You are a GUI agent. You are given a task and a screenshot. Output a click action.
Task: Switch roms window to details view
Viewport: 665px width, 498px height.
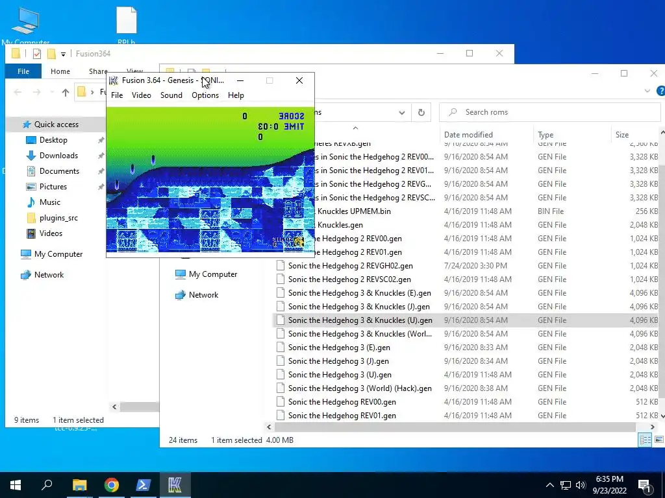tap(645, 440)
